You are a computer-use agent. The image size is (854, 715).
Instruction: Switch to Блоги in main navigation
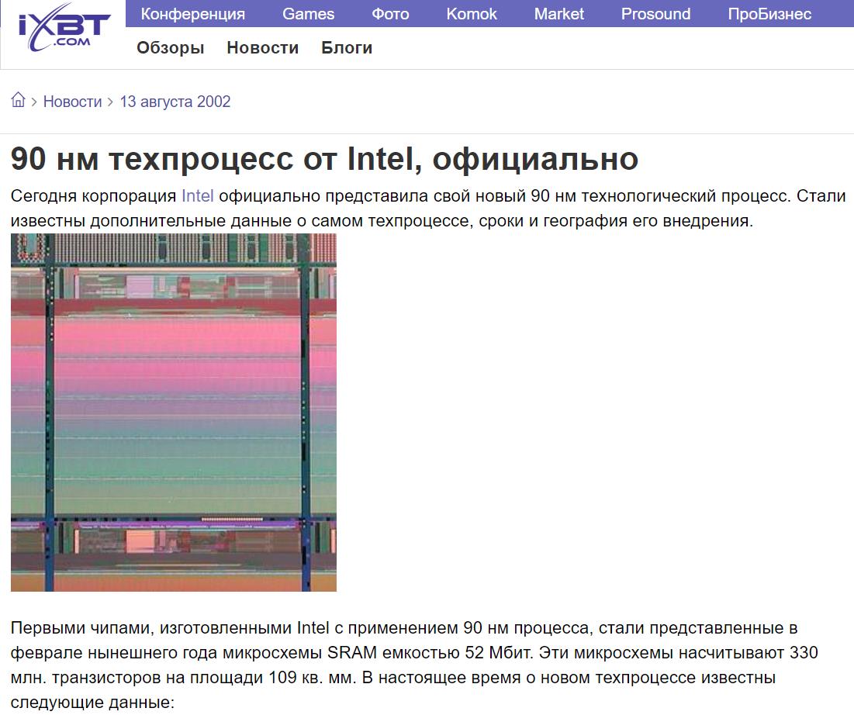coord(347,48)
